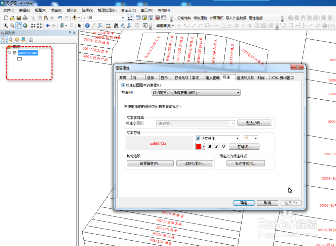This screenshot has width=336, height=246.
Task: Click the Add Data yellow diamond icon
Action: coord(74,17)
